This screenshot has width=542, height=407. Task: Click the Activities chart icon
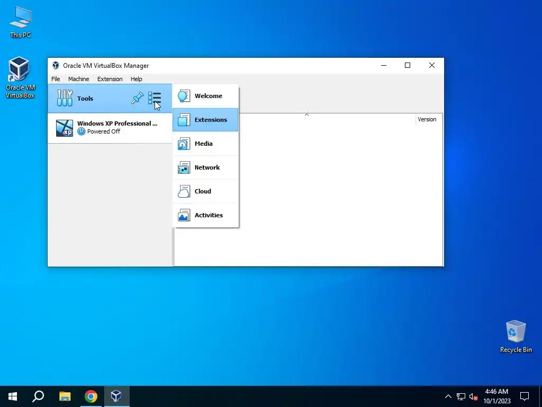[x=184, y=215]
